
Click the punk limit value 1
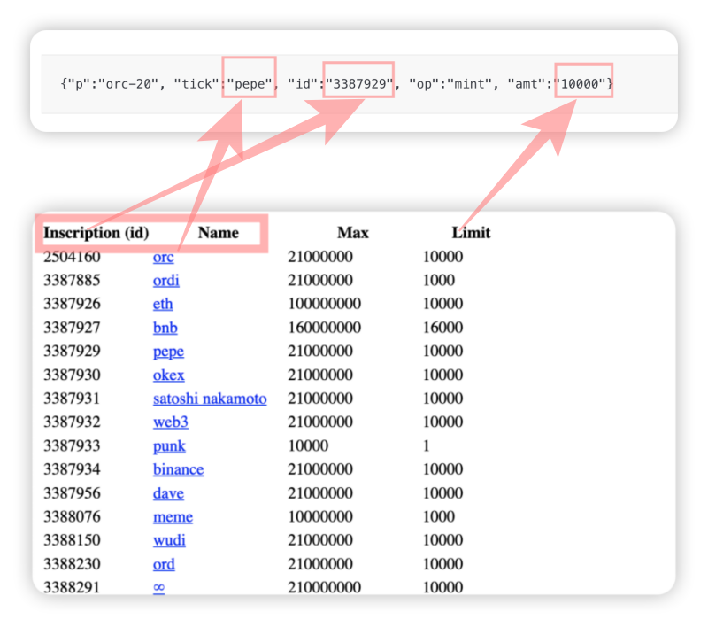point(426,445)
